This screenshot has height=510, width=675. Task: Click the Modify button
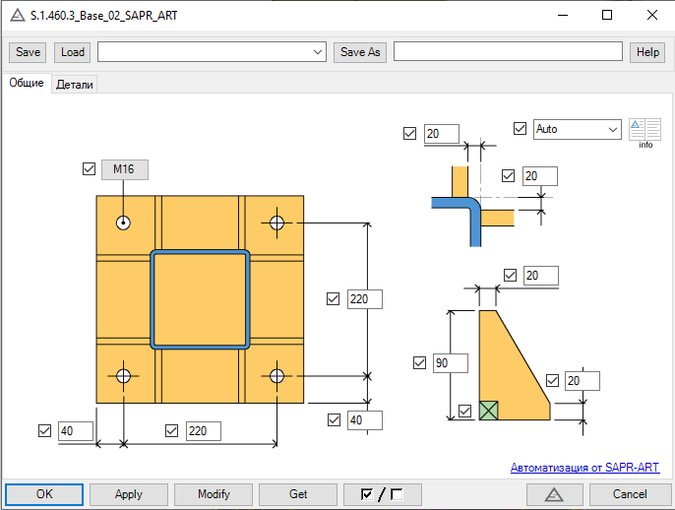pyautogui.click(x=214, y=494)
